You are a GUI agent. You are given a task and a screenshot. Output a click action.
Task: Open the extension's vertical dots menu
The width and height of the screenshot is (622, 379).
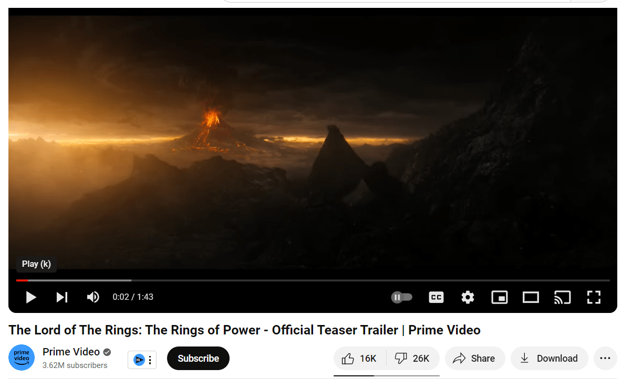(x=150, y=360)
